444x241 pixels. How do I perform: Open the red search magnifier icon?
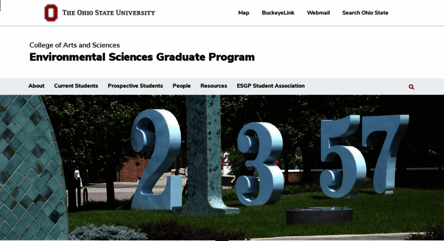coord(411,87)
